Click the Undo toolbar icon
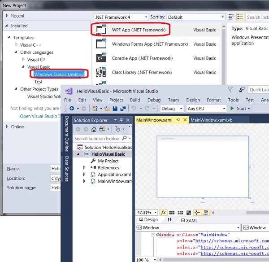The height and width of the screenshot is (262, 269). [x=134, y=109]
